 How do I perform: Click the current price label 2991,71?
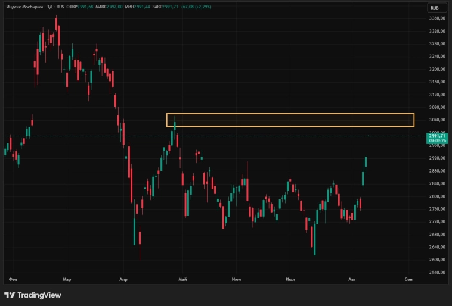(437, 136)
